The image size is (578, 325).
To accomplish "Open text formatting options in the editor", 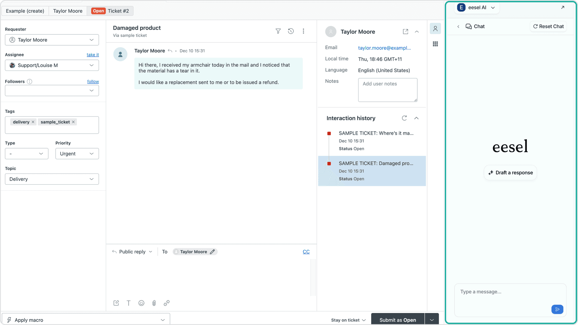I will 129,303.
